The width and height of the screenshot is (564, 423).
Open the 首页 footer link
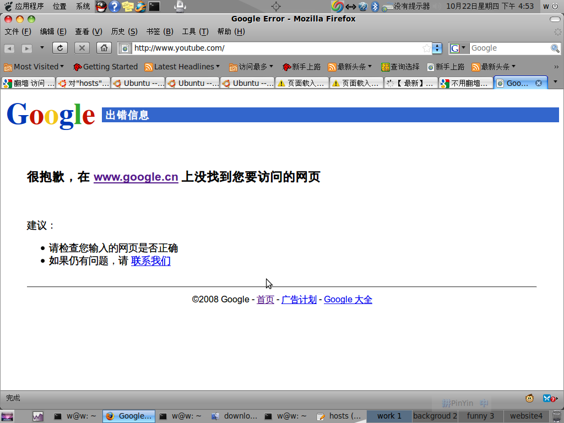tap(265, 300)
